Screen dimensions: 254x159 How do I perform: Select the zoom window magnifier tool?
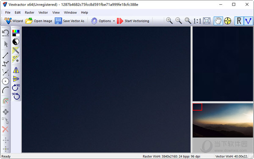(x=188, y=21)
